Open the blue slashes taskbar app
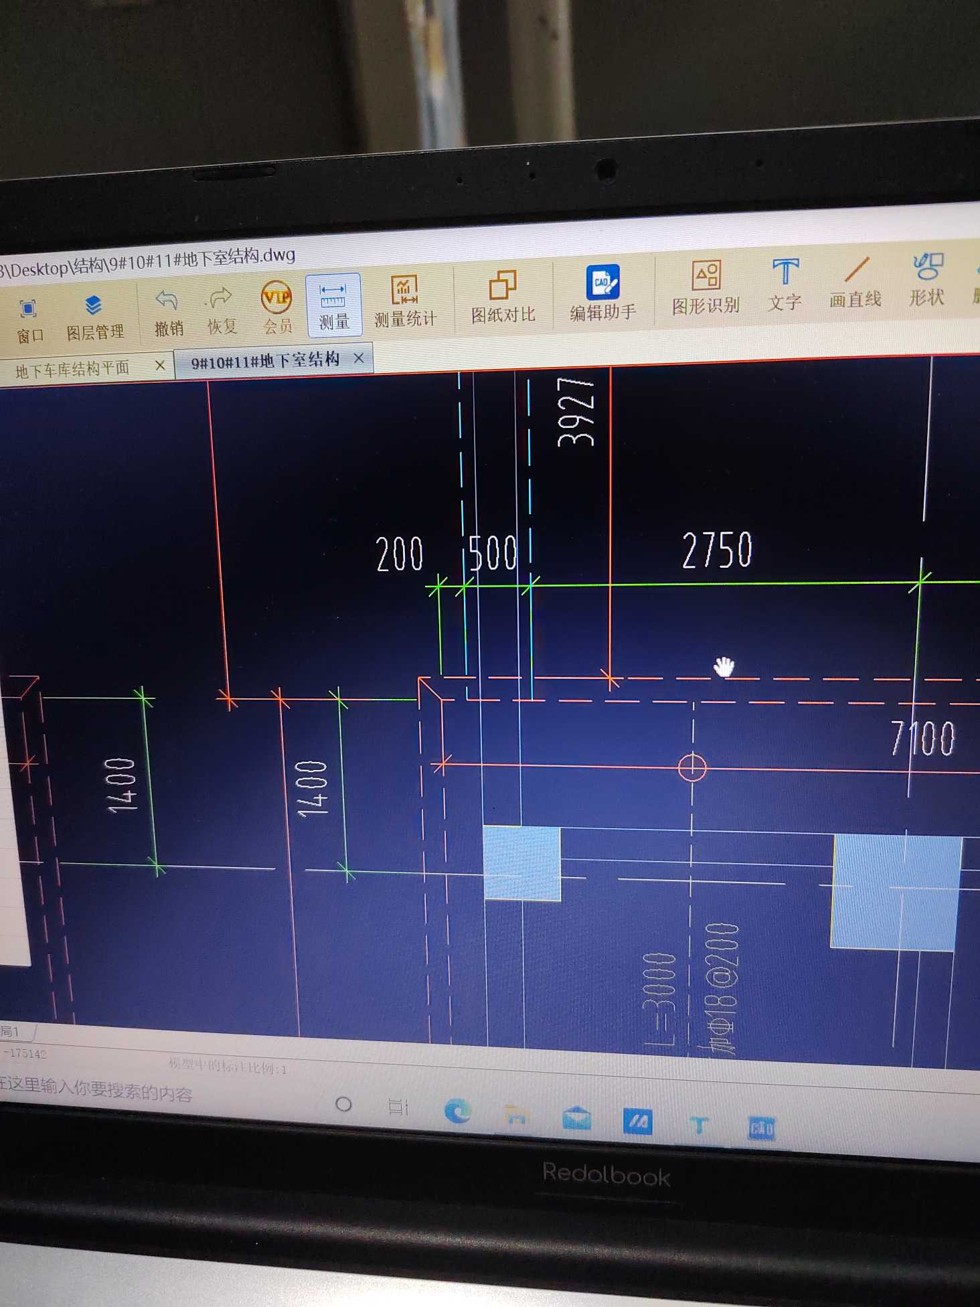 pyautogui.click(x=637, y=1122)
